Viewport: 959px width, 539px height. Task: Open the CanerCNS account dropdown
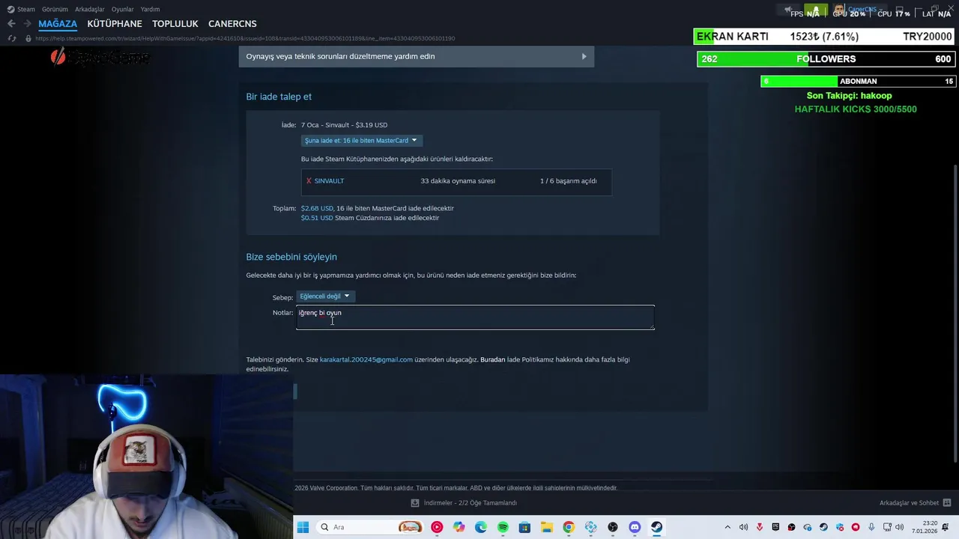(x=859, y=10)
